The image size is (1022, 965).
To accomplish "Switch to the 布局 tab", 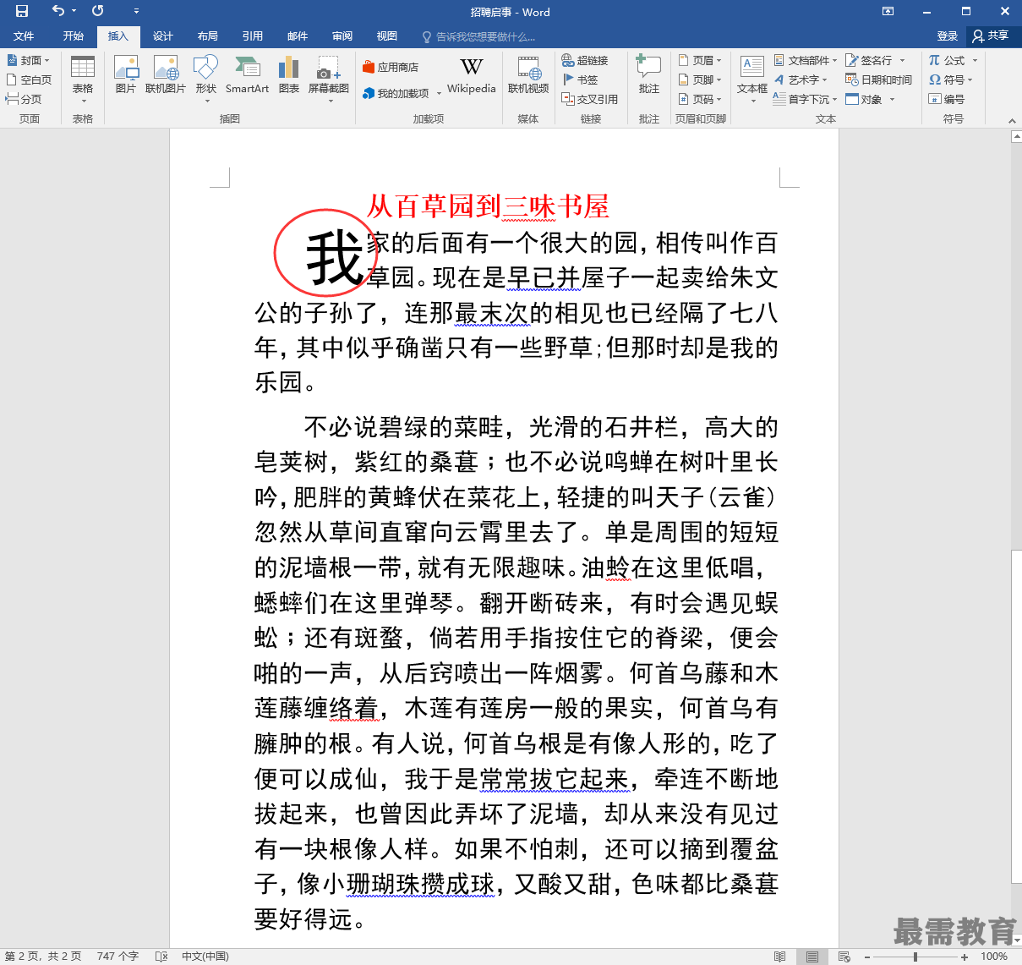I will point(208,36).
